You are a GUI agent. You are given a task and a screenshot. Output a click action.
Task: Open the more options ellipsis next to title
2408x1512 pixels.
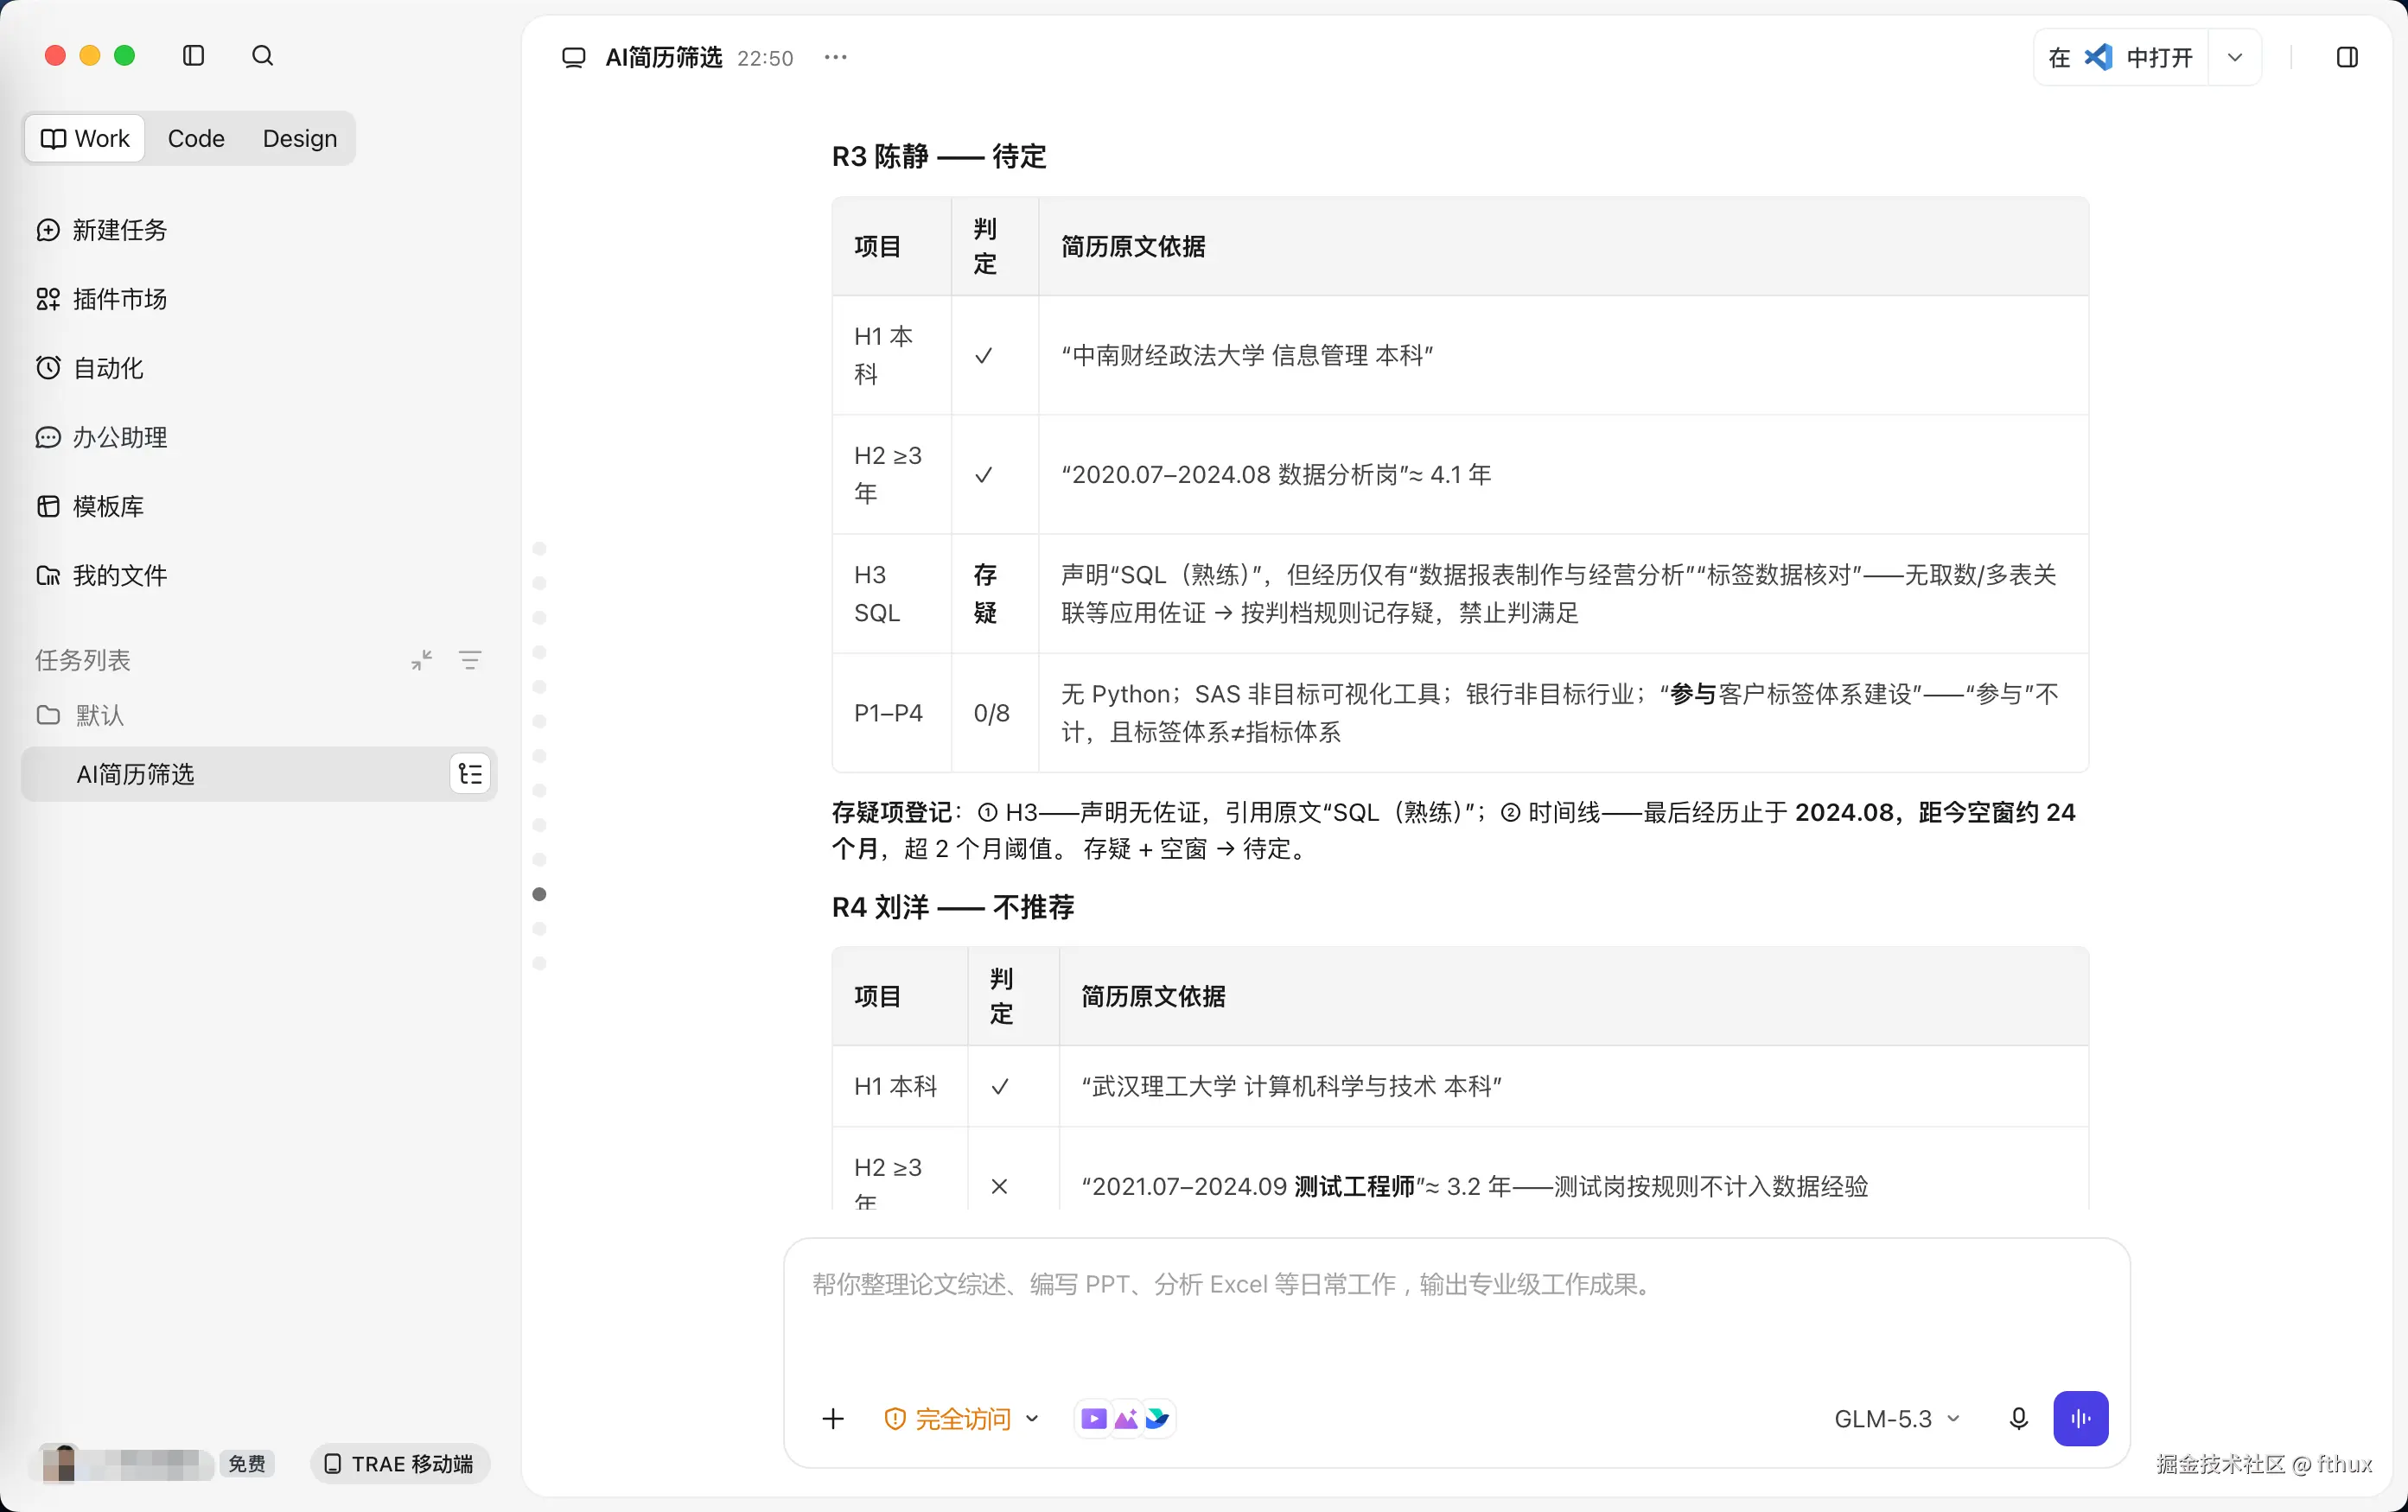[x=836, y=57]
